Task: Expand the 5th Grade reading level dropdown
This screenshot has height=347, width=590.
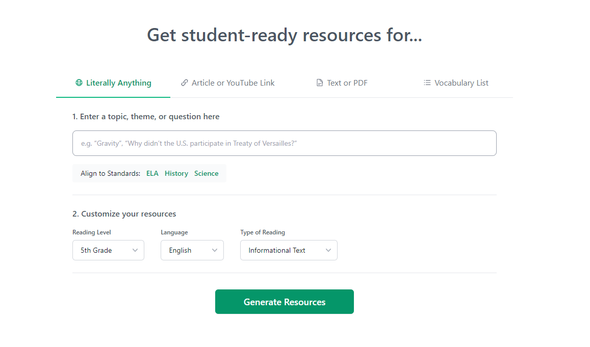Action: 108,250
